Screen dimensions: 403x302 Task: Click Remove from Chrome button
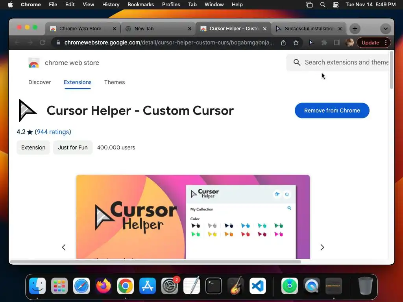(x=332, y=110)
